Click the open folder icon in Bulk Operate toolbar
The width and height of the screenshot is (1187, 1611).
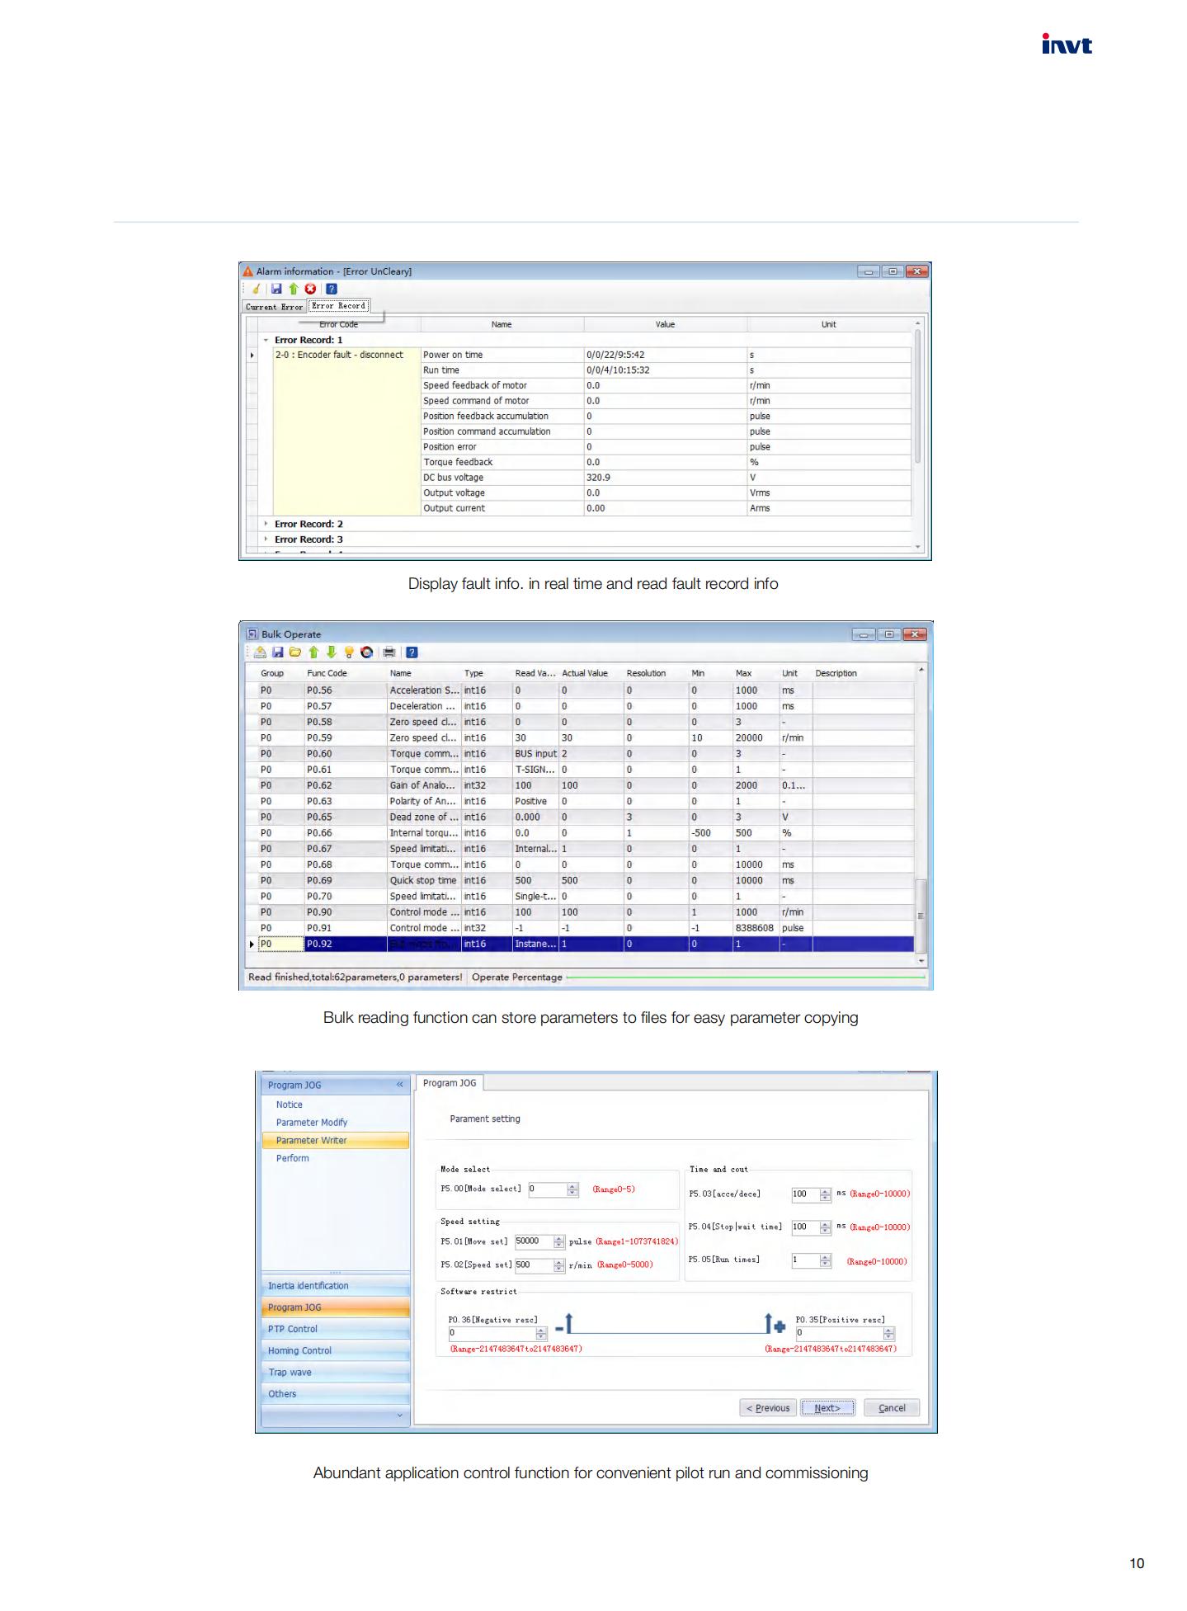tap(295, 652)
